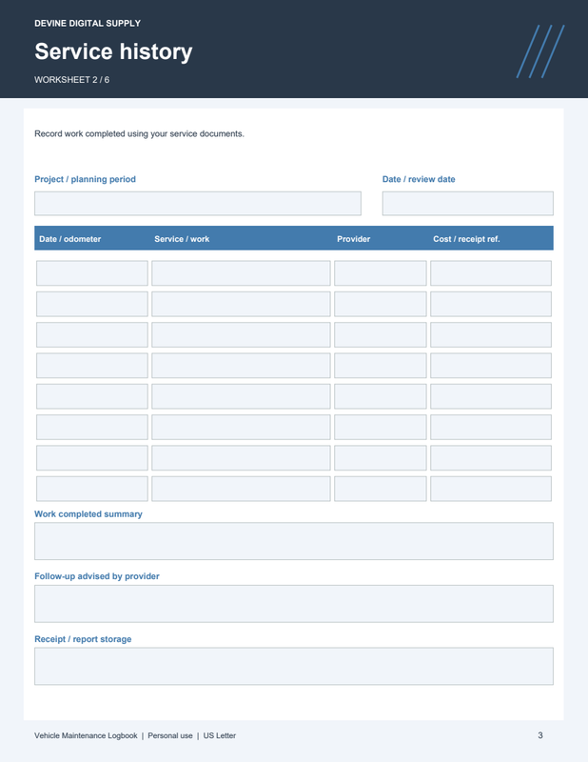
Task: Click the Receipt / report storage field
Action: click(x=294, y=666)
